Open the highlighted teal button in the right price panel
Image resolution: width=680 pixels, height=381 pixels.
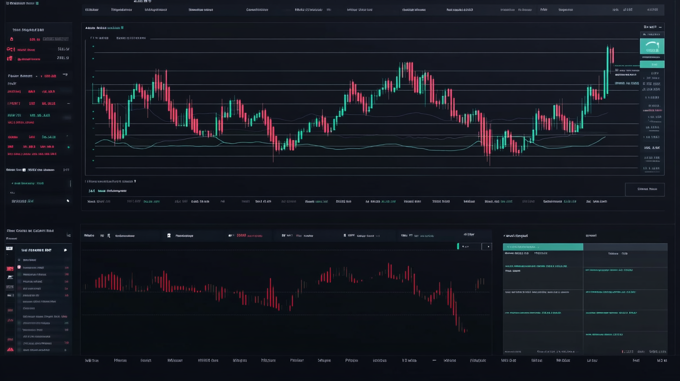tap(652, 64)
